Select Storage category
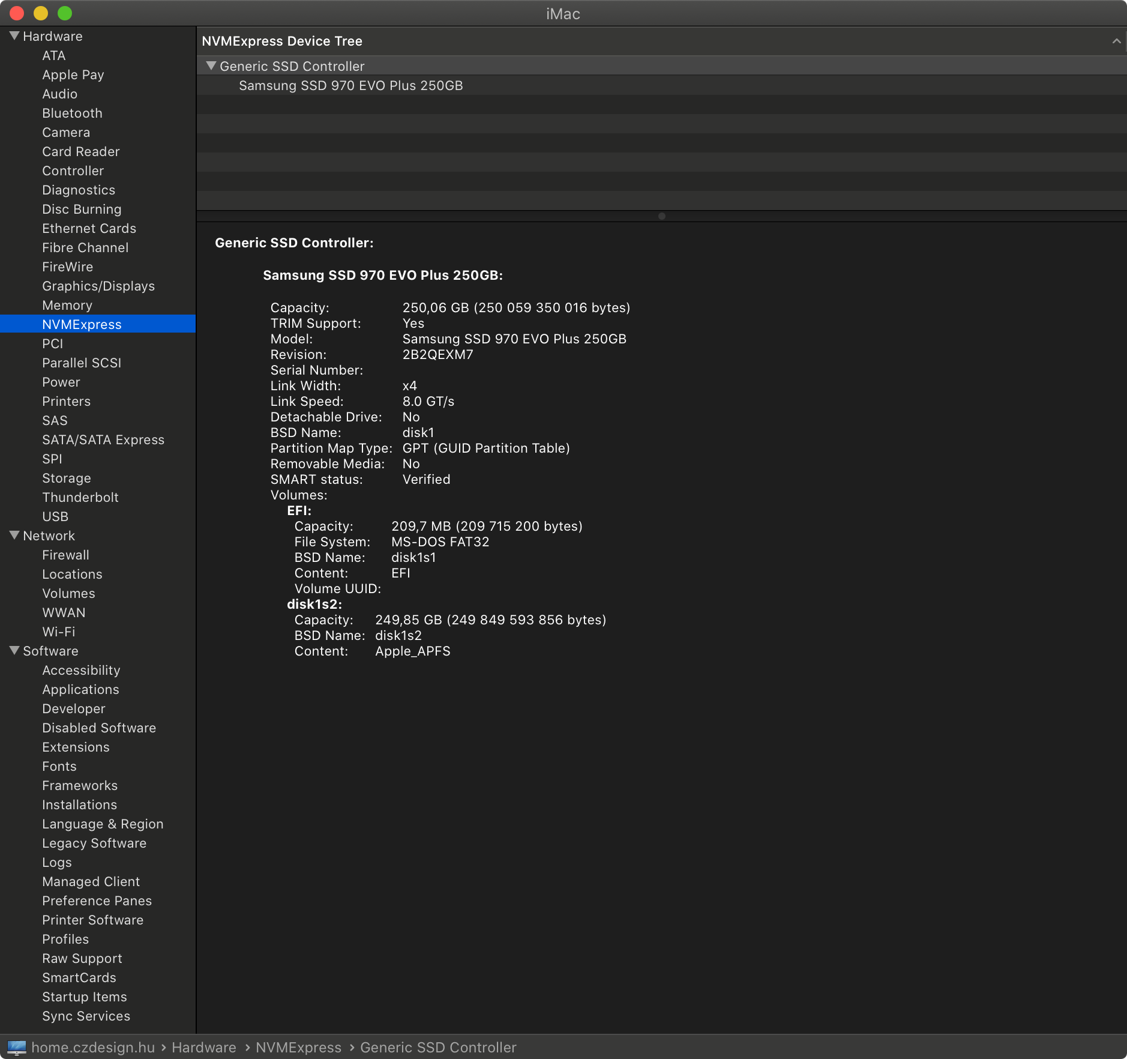Viewport: 1127px width, 1059px height. click(67, 478)
